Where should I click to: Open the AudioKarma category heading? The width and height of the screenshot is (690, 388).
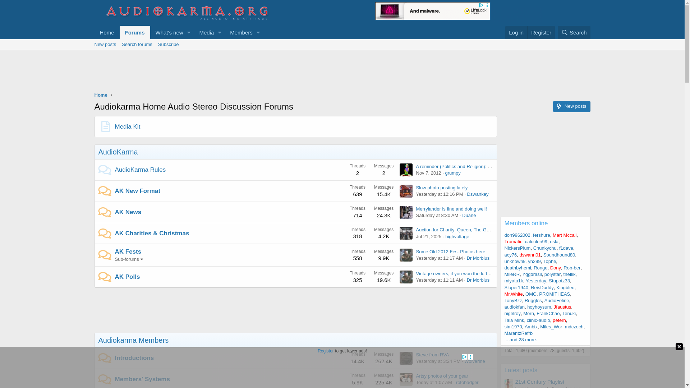tap(118, 152)
